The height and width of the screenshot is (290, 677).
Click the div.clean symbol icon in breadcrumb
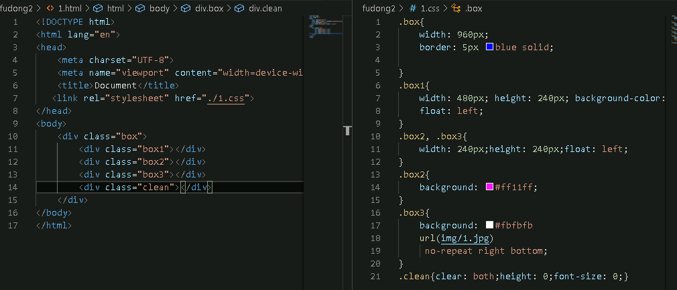(239, 8)
